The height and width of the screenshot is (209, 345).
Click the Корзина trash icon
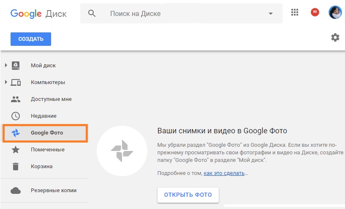tap(16, 167)
